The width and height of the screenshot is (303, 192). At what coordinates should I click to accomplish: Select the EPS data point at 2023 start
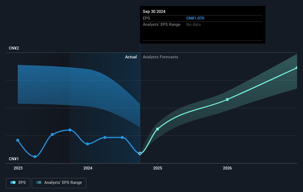[x=18, y=140]
